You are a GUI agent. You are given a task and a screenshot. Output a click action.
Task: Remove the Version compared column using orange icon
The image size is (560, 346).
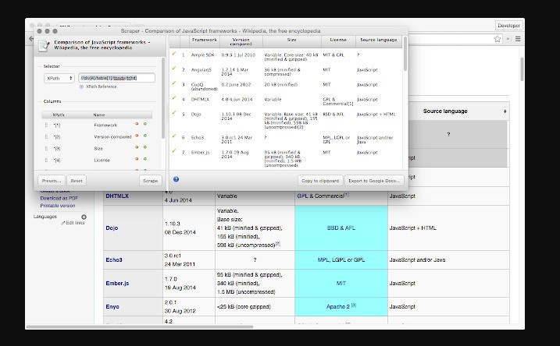pyautogui.click(x=137, y=136)
